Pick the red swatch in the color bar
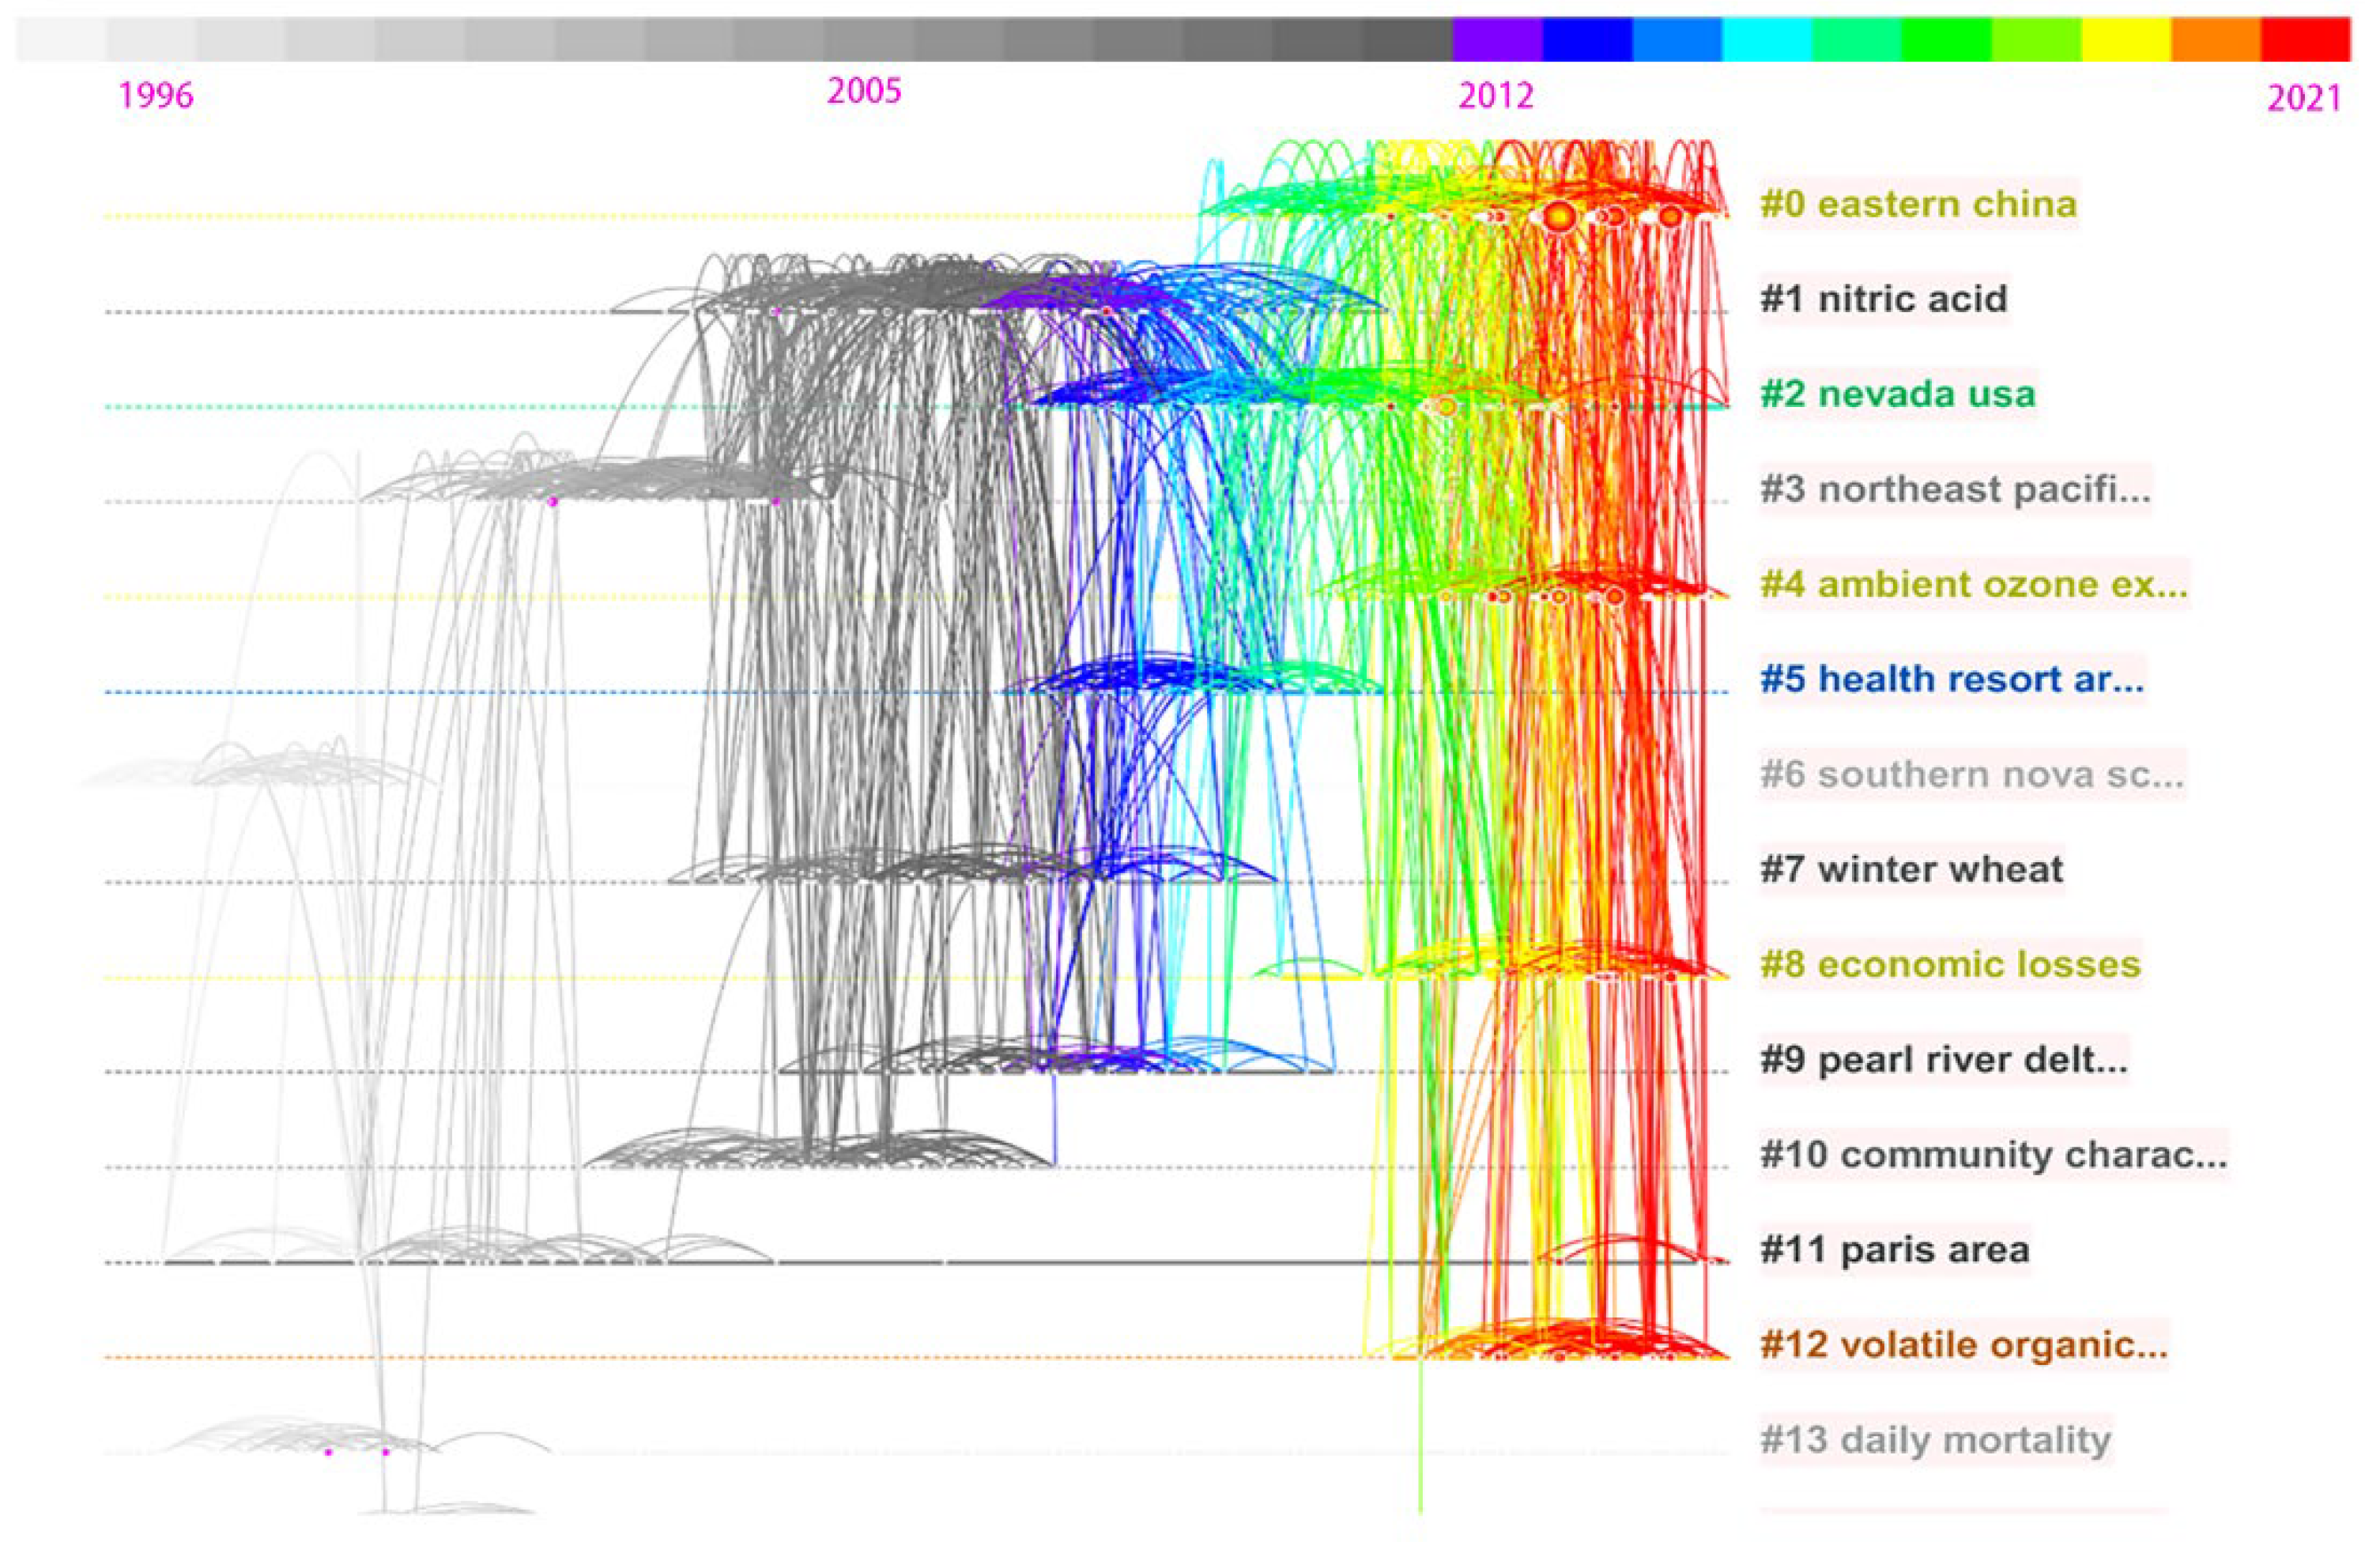The image size is (2365, 1568). point(2305,40)
